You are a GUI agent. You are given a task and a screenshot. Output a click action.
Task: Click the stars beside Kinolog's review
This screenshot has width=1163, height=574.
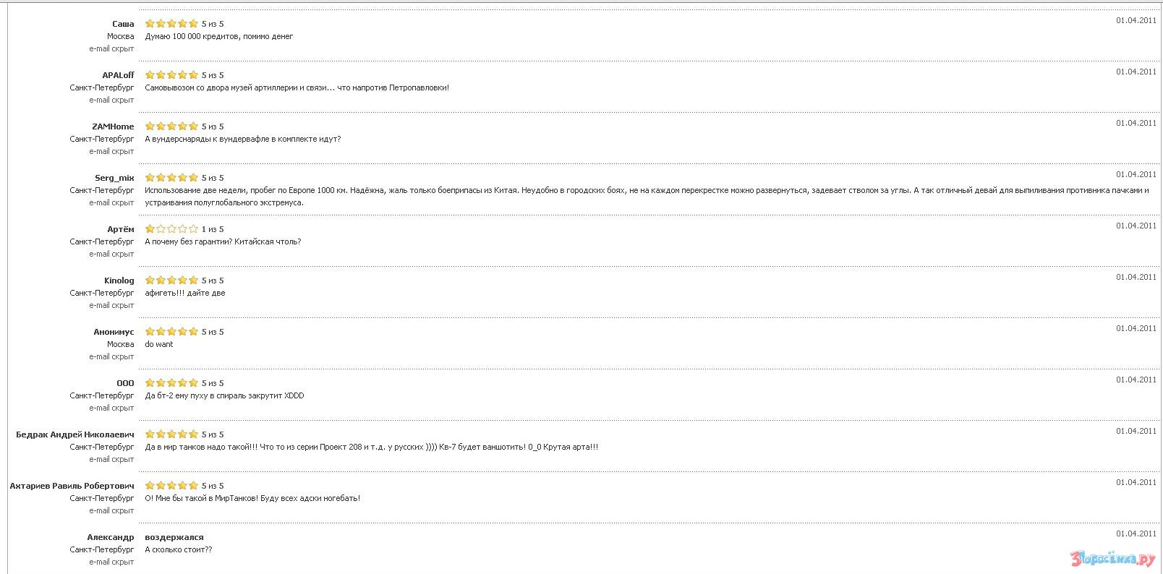click(171, 280)
